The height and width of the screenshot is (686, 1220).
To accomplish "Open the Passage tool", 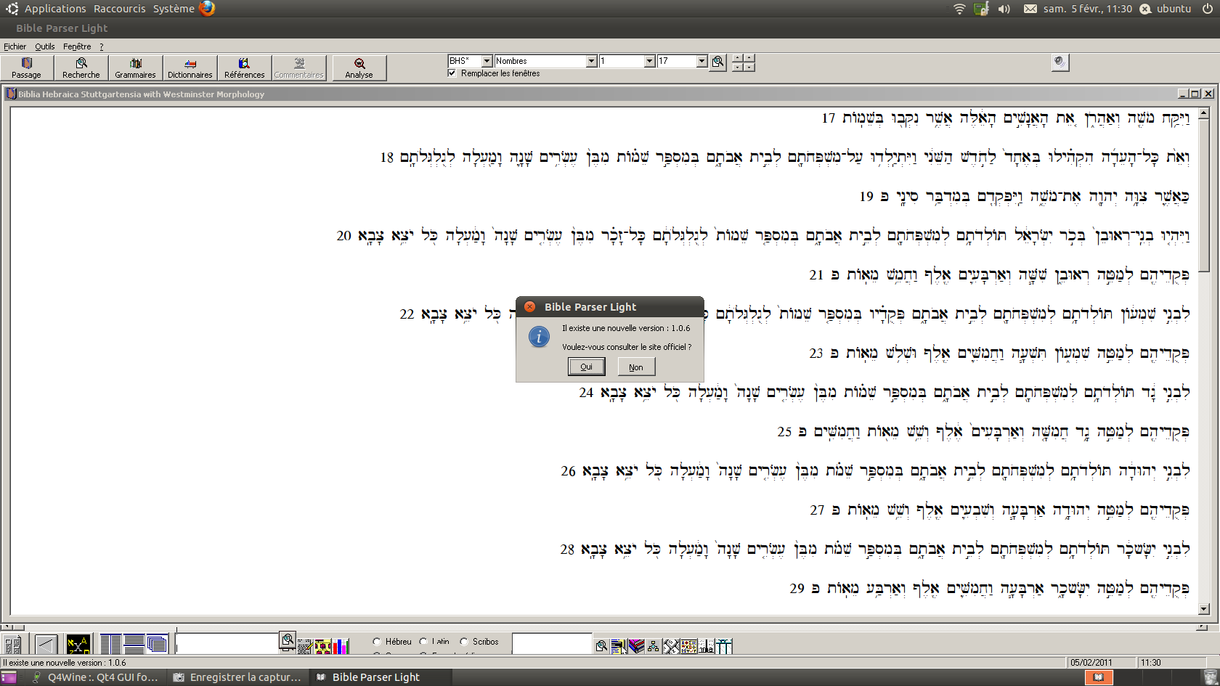I will pos(27,68).
